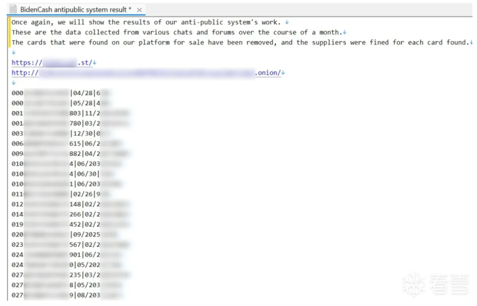
Task: Click the row containing "0|05/202"
Action: pos(67,265)
